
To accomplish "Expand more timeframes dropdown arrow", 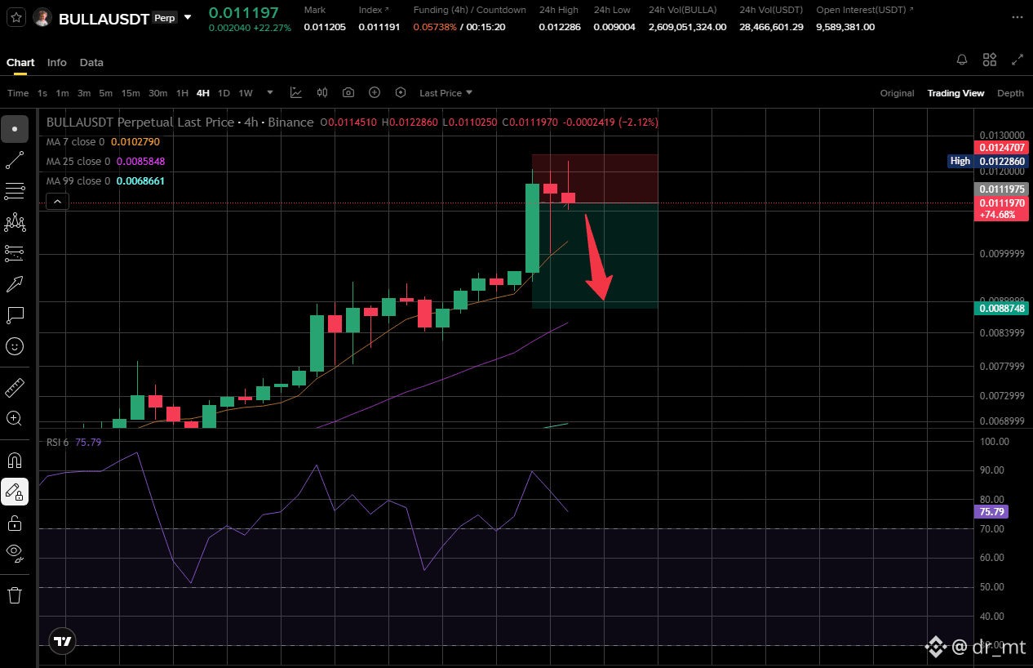I will point(270,92).
